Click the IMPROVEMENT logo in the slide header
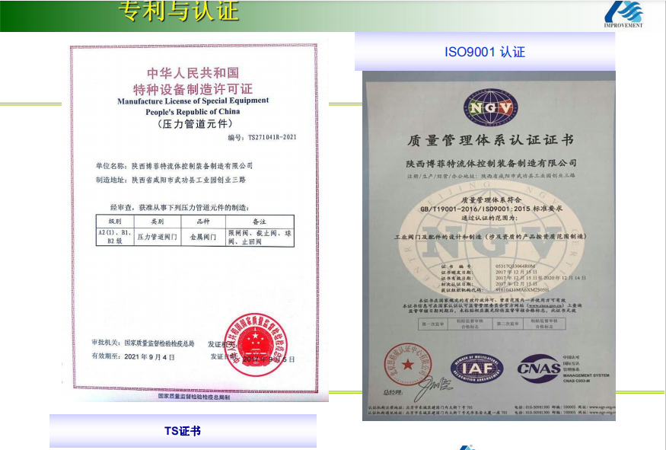Image resolution: width=666 pixels, height=450 pixels. pyautogui.click(x=623, y=14)
